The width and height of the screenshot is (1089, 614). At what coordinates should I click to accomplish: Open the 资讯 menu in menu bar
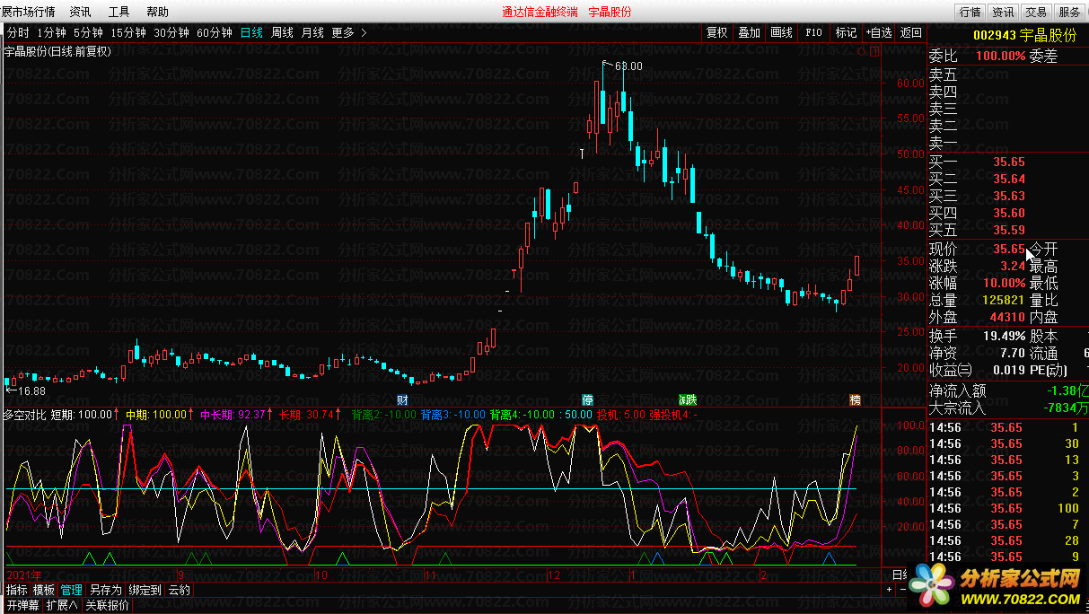(x=80, y=12)
